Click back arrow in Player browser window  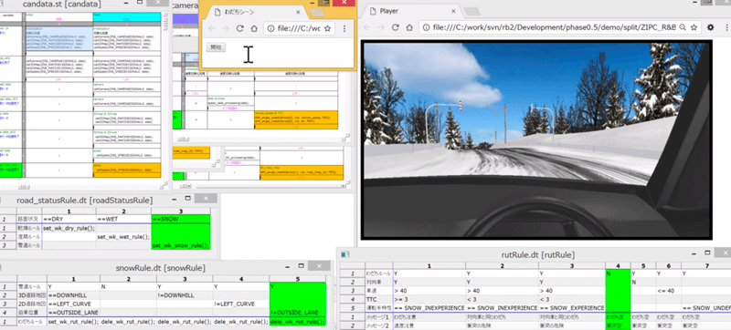[367, 27]
